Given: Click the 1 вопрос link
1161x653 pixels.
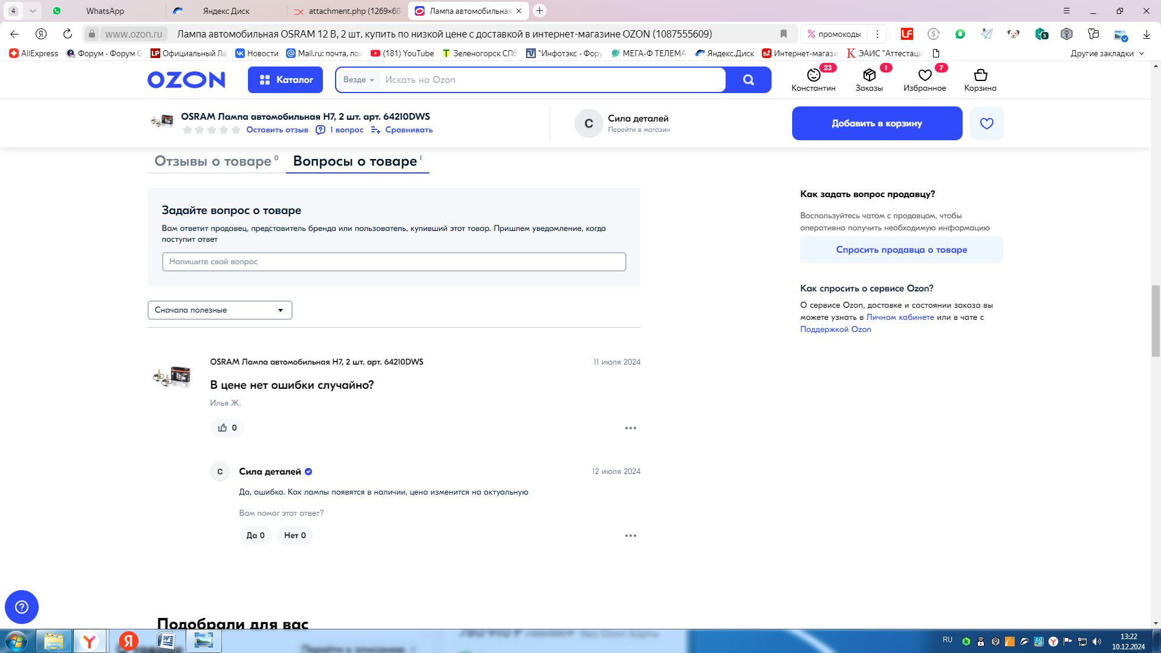Looking at the screenshot, I should [x=340, y=130].
